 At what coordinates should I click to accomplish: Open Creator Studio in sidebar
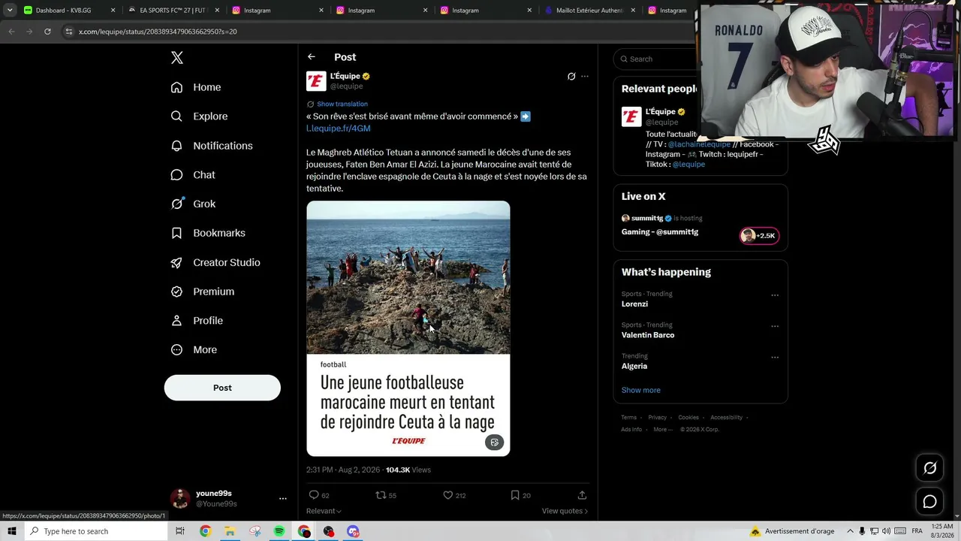pos(215,262)
